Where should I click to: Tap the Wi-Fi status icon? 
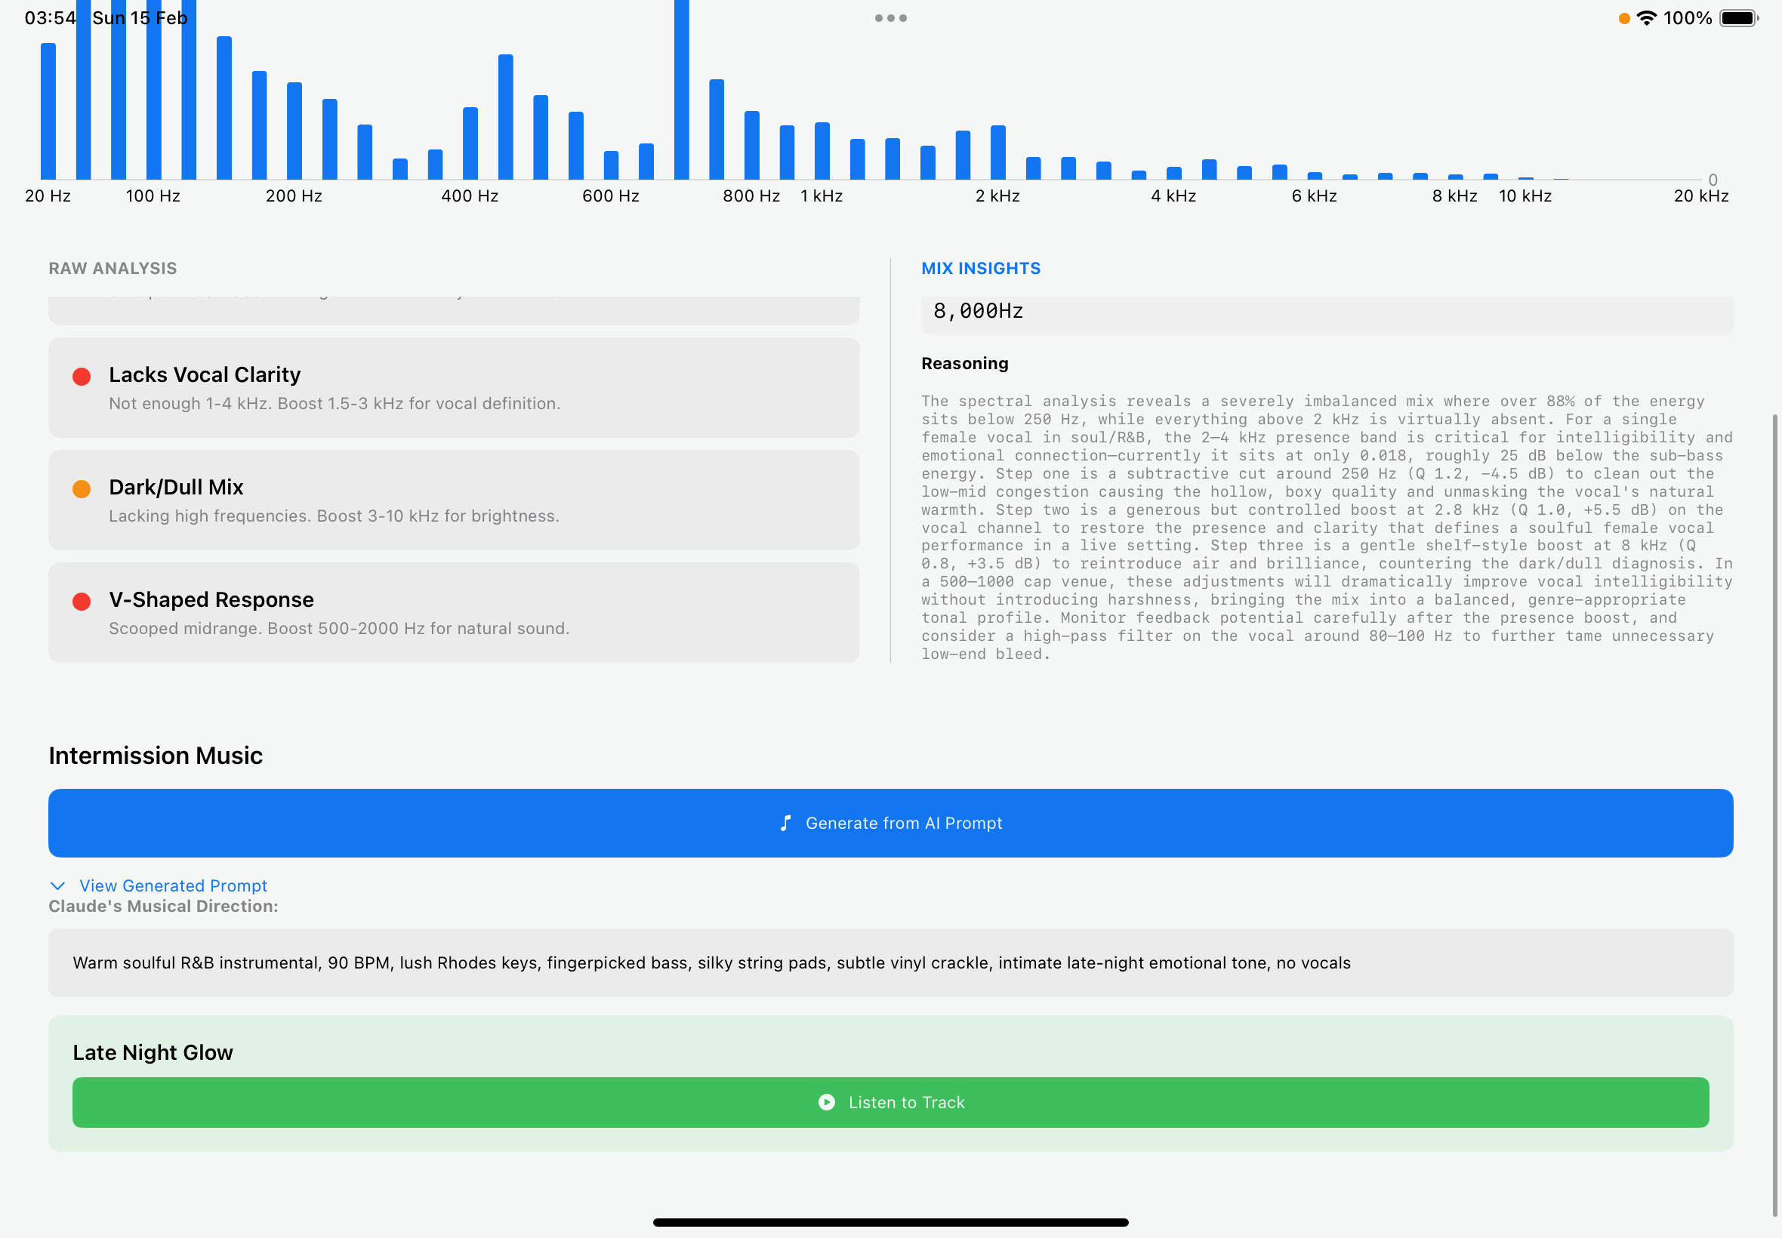click(x=1645, y=18)
